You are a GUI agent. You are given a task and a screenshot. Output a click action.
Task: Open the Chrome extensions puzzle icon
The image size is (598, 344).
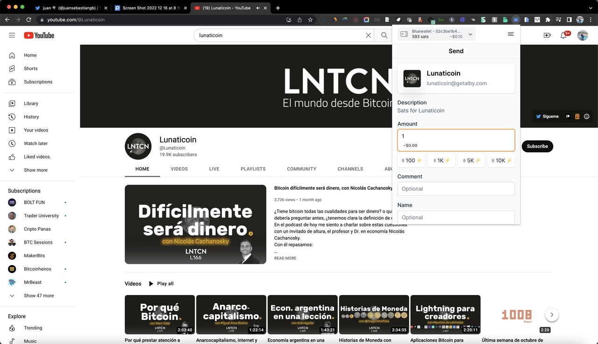pos(548,20)
